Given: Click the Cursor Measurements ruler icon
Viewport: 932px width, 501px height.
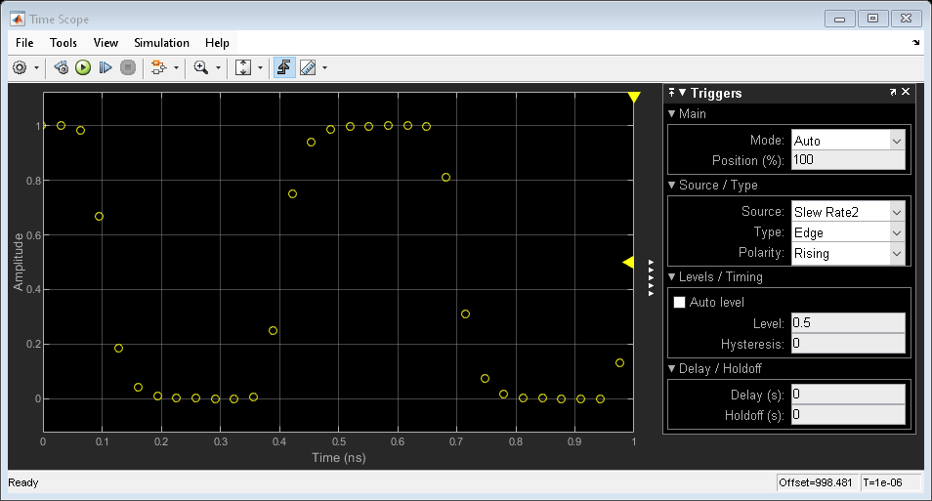Looking at the screenshot, I should pos(308,67).
